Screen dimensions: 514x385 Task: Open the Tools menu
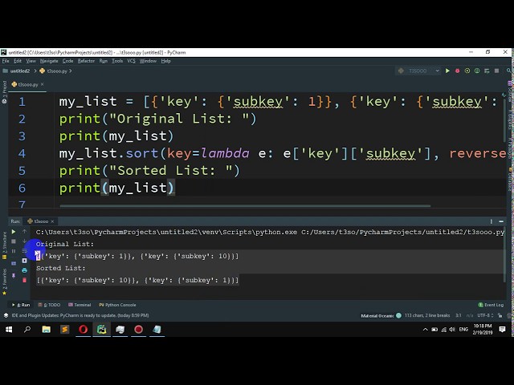[117, 61]
